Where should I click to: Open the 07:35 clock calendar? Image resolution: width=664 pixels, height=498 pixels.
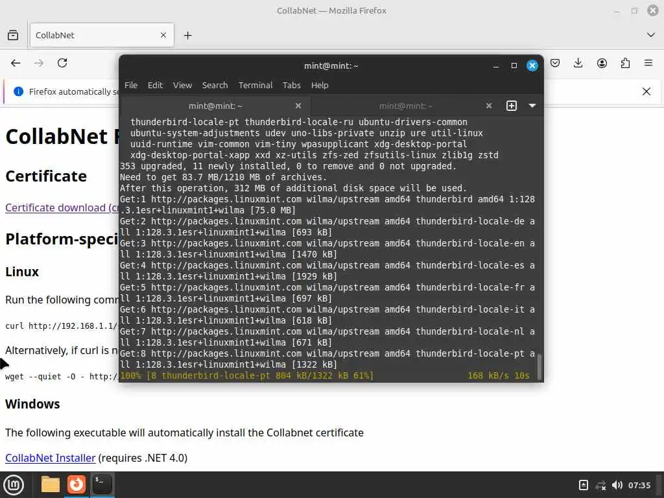(639, 485)
